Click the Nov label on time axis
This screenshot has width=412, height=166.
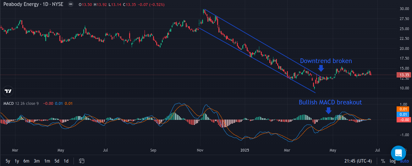pos(200,150)
